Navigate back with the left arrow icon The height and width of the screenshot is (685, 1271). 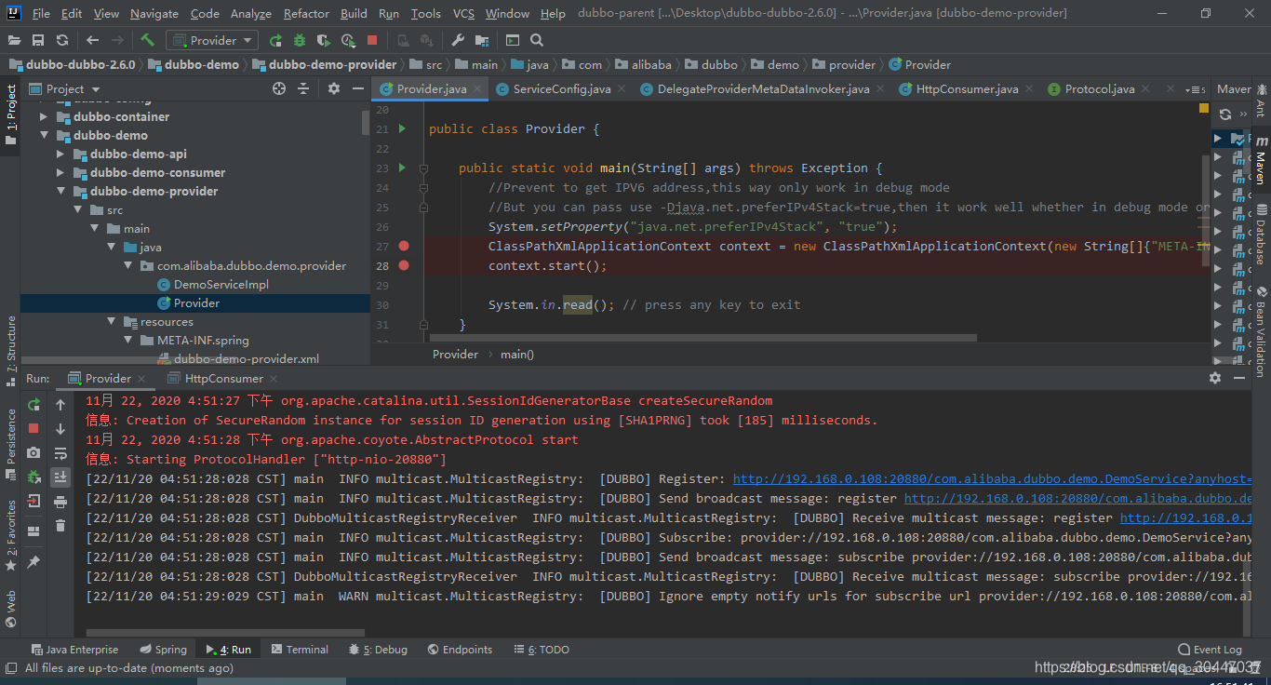pos(92,40)
